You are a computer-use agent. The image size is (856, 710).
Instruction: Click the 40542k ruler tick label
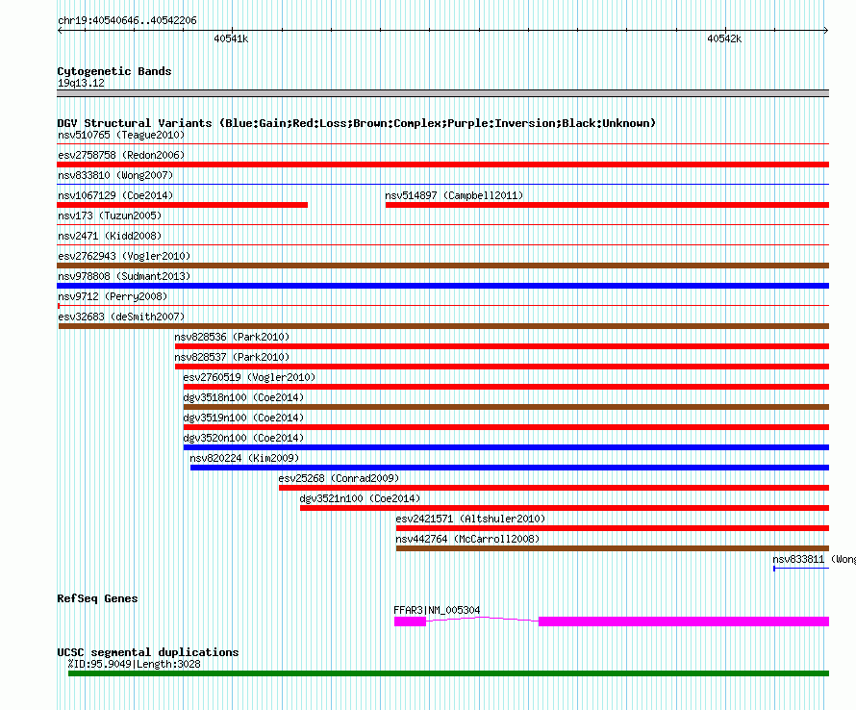click(724, 38)
